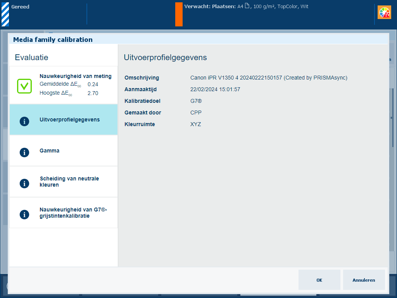Select the Uitvoerprofielgegevens list item
This screenshot has width=397, height=298.
point(64,120)
